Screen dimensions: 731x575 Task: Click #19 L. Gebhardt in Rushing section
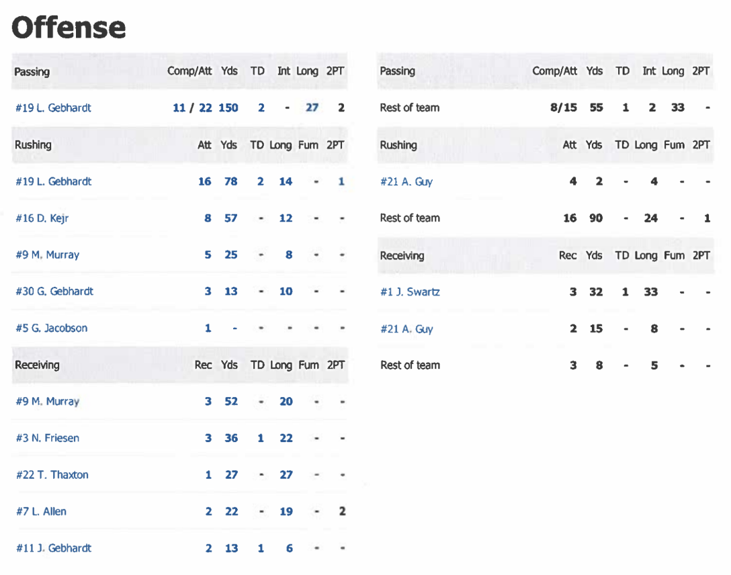pyautogui.click(x=53, y=181)
